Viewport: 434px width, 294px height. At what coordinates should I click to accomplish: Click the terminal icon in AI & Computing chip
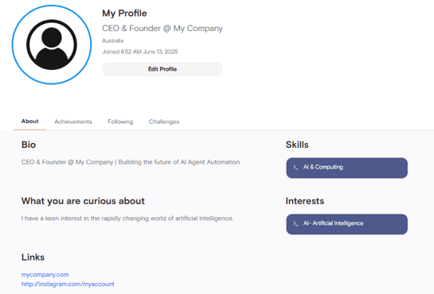tap(295, 168)
